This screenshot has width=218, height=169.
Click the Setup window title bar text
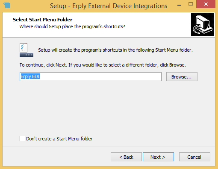click(109, 6)
